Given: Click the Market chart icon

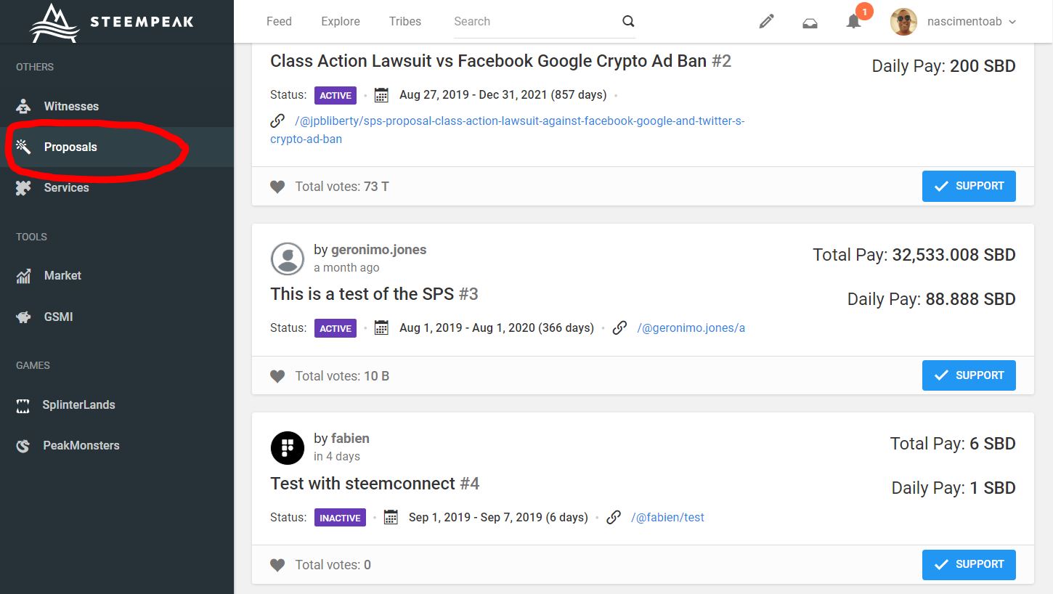Looking at the screenshot, I should click(x=23, y=276).
